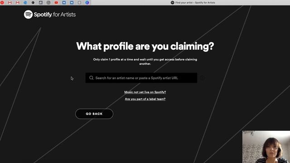This screenshot has height=163, width=290.
Task: Open 'Are you part of a label team?' link
Action: click(x=145, y=99)
